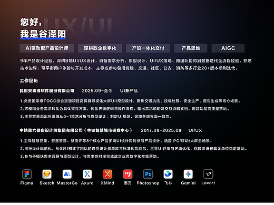Click the line starting 1.负责国家级TOCC
The image size is (274, 205).
pos(130,101)
